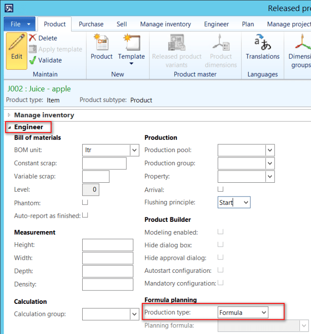Expand the Manage inventory section
Image resolution: width=311 pixels, height=334 pixels.
coord(9,115)
